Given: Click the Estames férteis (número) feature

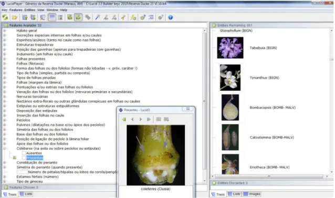Looking at the screenshot, I should [38, 177].
